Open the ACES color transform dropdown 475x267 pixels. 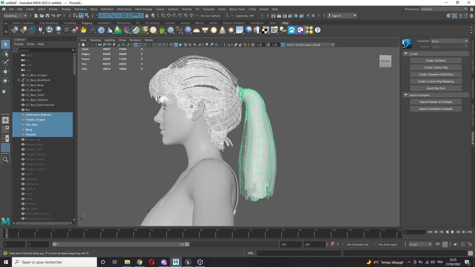[x=332, y=45]
